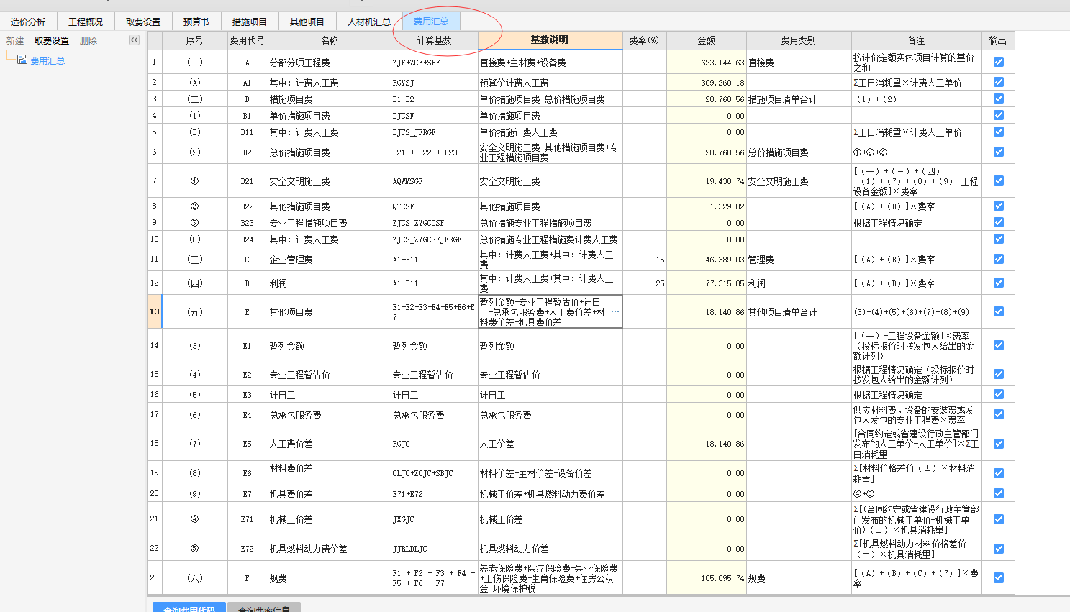Select the CLJC+ZCJC+SBJC calculation base cell

(435, 473)
